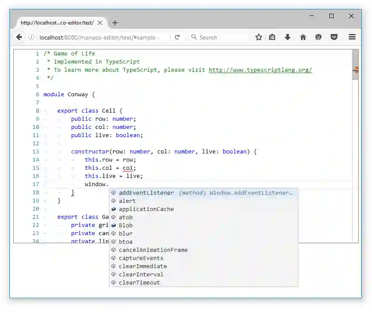Choose clearTimeout suggestion
Screen dimensions: 372x312
pyautogui.click(x=204, y=283)
